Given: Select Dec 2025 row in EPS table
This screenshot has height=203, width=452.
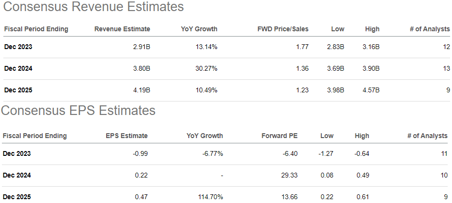Looking at the screenshot, I should click(x=17, y=197).
